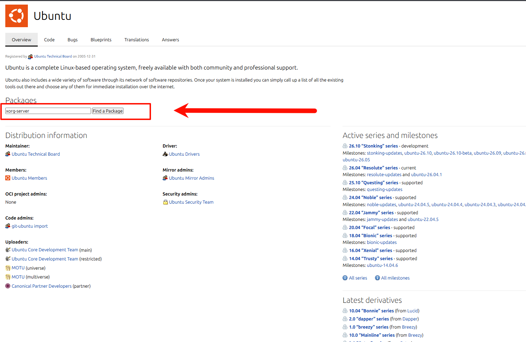The image size is (526, 342).
Task: Click the Ubuntu Mirror Admins team icon
Action: point(165,178)
